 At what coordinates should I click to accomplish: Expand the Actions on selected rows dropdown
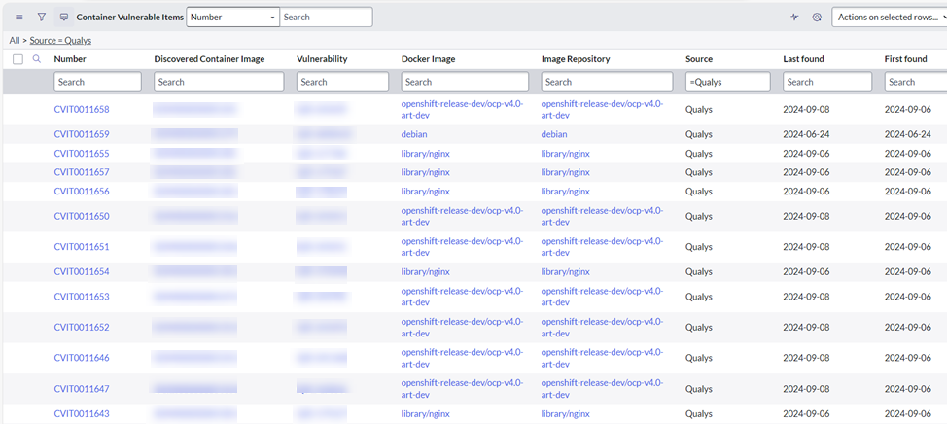coord(889,18)
